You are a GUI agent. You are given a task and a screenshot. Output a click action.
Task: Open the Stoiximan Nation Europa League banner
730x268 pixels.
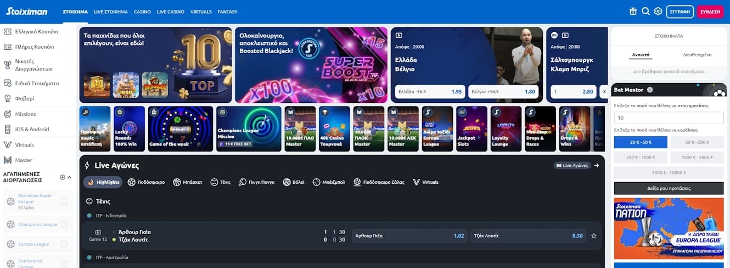(x=669, y=228)
